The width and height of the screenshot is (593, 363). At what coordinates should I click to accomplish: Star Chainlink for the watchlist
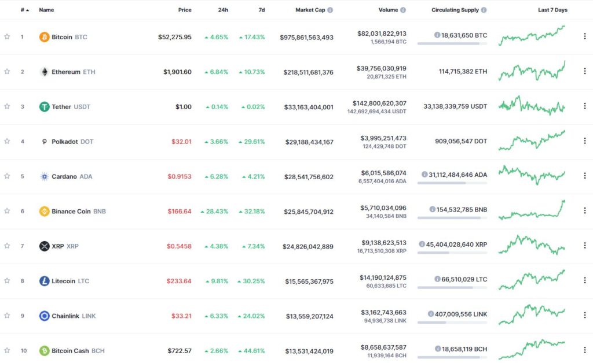tap(7, 316)
